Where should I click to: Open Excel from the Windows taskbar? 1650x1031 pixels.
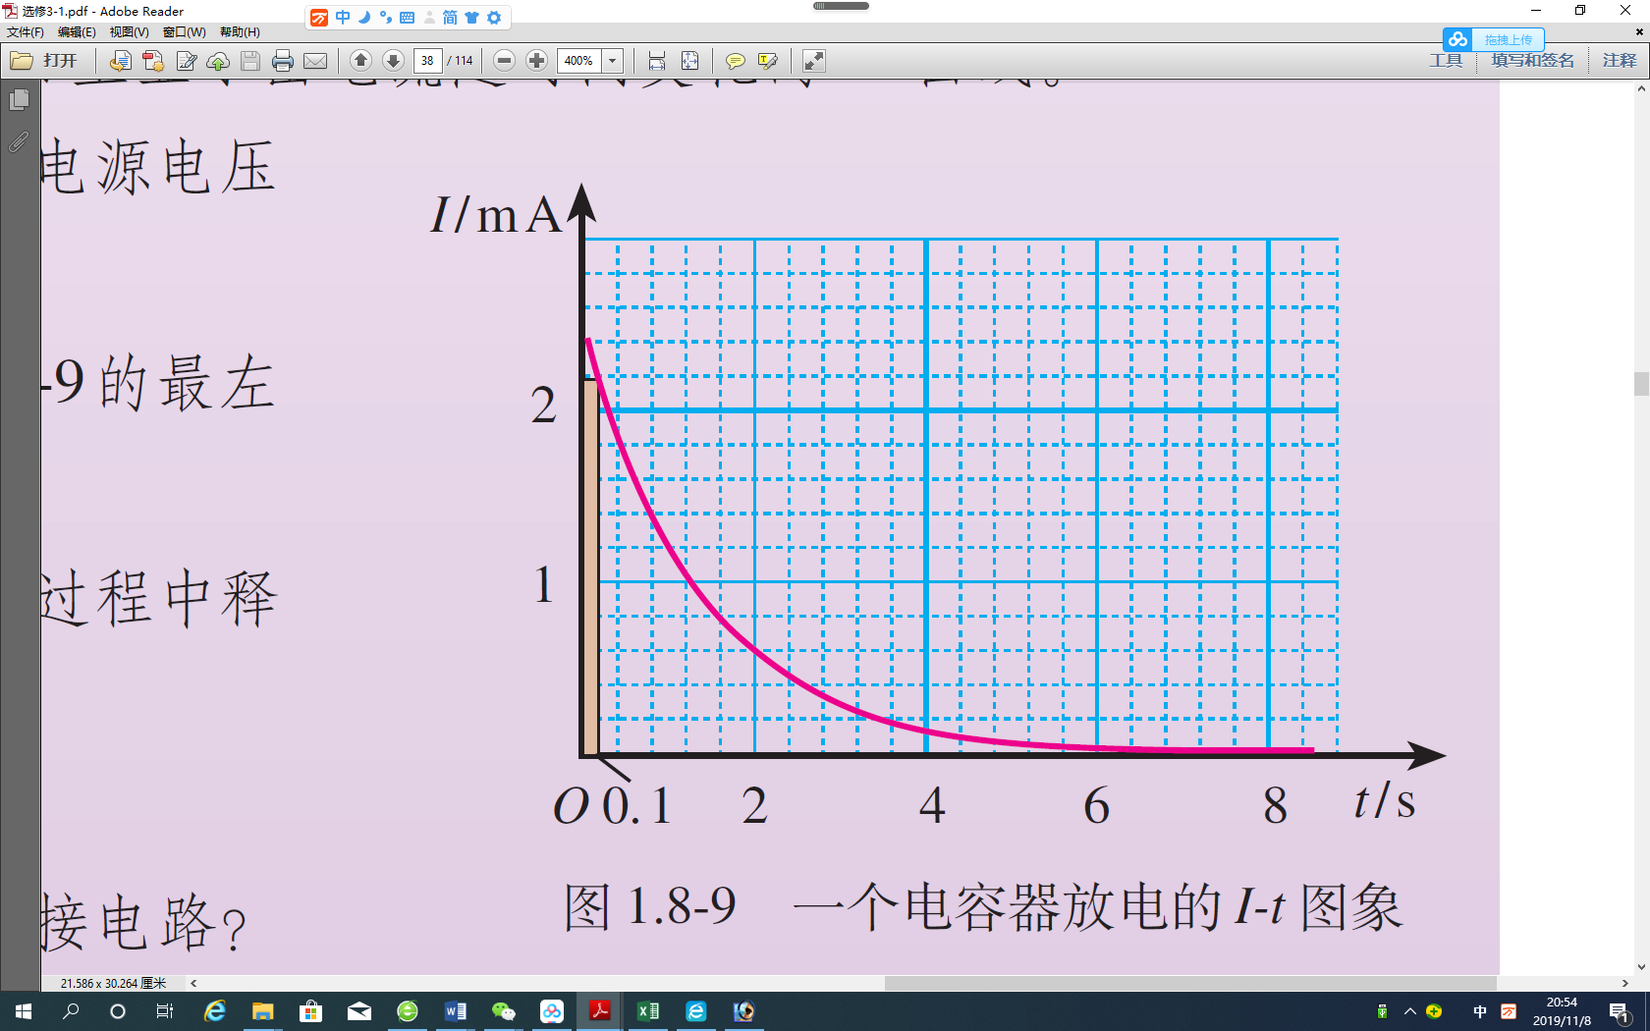[x=647, y=1011]
